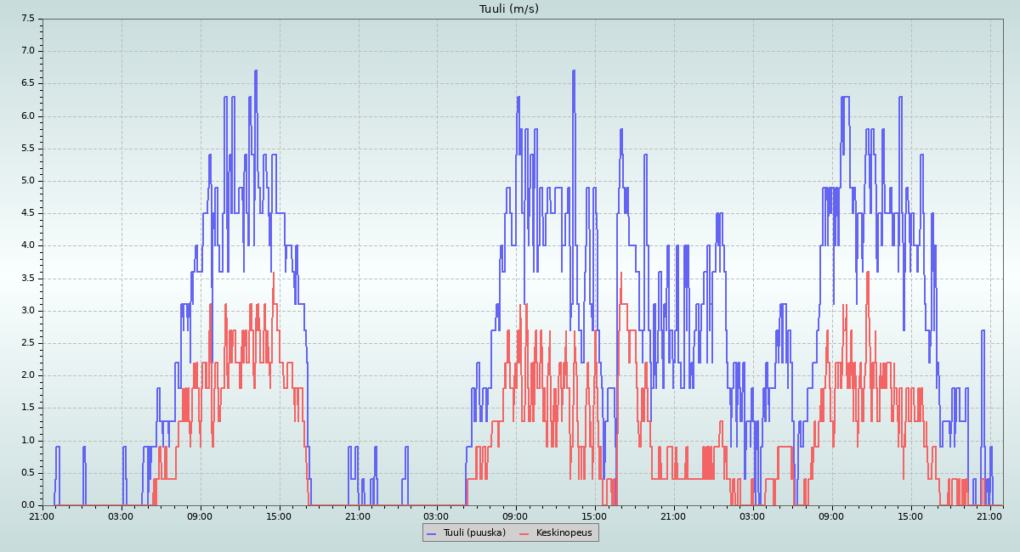The image size is (1020, 552).
Task: Click the 7.5 y-axis label
Action: click(x=27, y=19)
